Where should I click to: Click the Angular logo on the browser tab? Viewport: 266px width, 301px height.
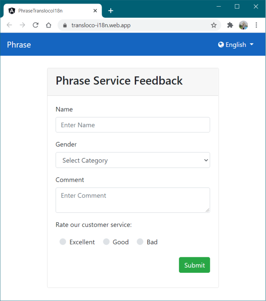[12, 10]
